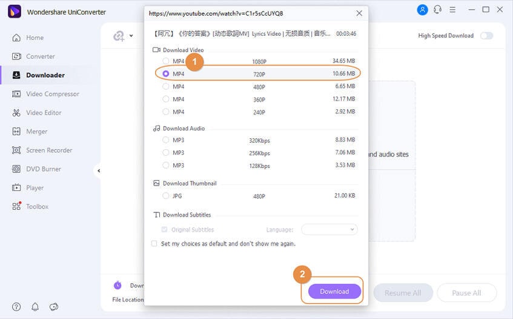Open DVD Burner disc icon
The height and width of the screenshot is (319, 513).
[x=16, y=169]
